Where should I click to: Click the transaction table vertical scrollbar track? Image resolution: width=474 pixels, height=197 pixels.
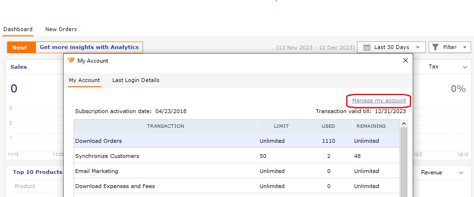(403, 162)
